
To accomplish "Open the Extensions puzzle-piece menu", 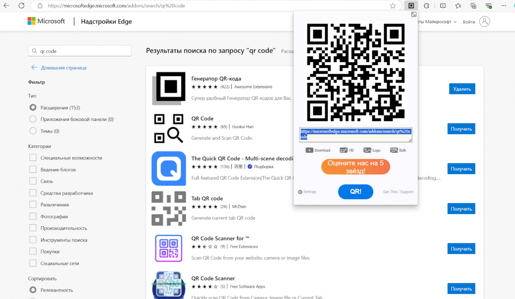I will [427, 5].
